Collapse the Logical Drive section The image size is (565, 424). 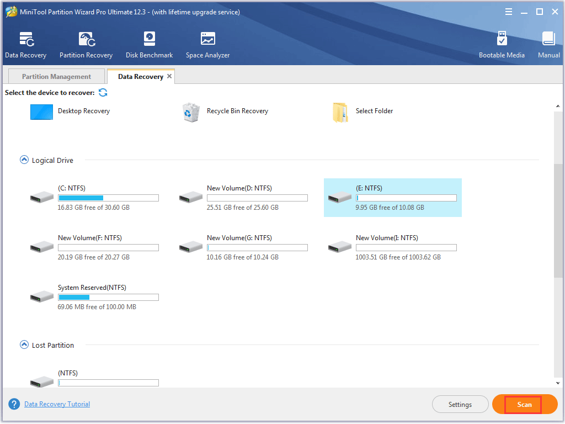point(24,160)
